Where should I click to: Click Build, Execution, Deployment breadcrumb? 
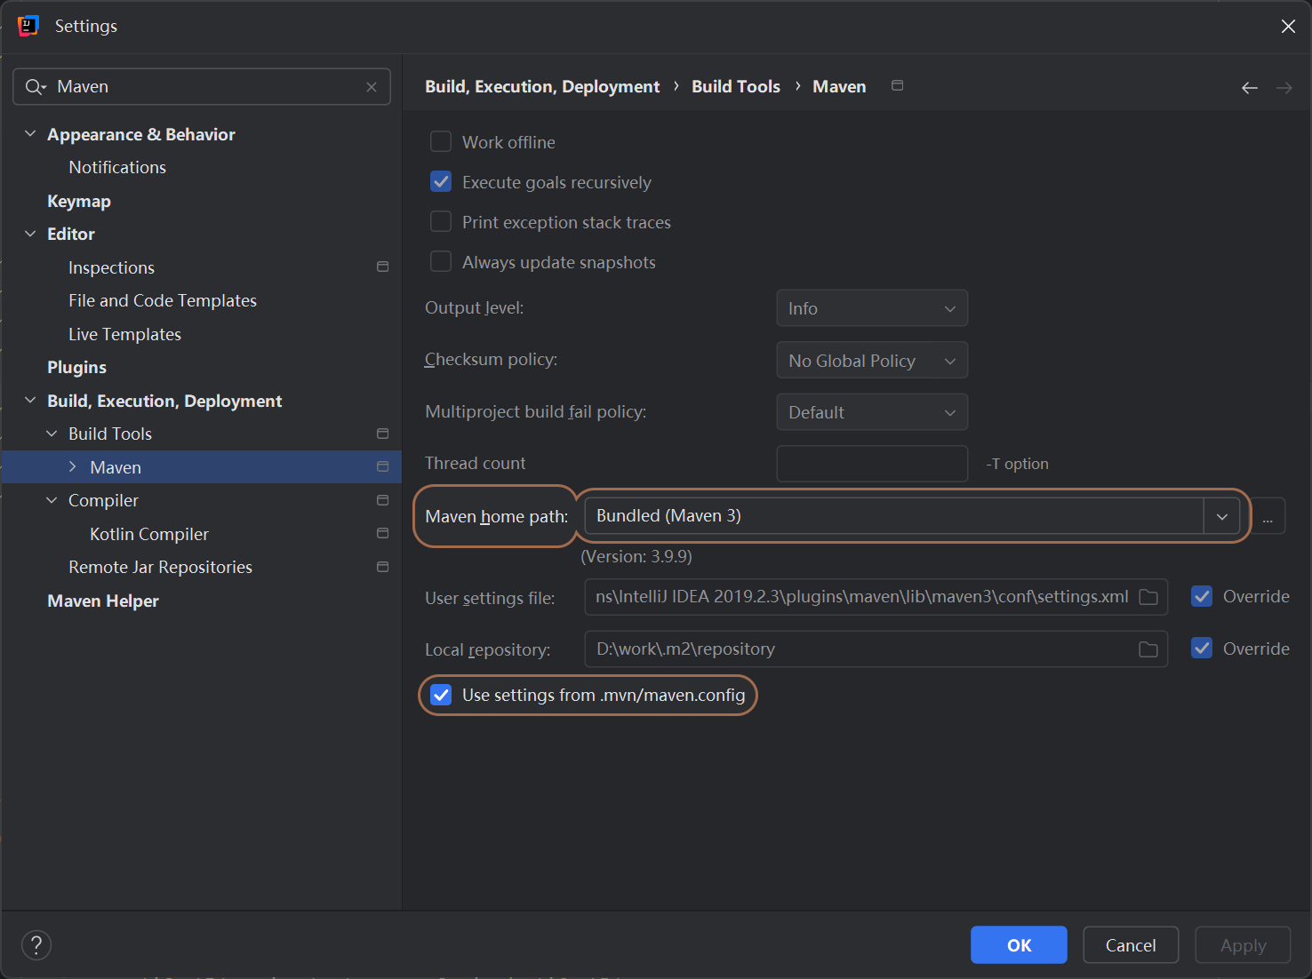542,86
